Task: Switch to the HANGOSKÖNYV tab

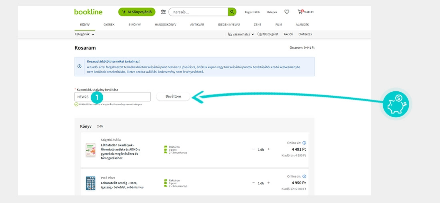Action: [165, 25]
